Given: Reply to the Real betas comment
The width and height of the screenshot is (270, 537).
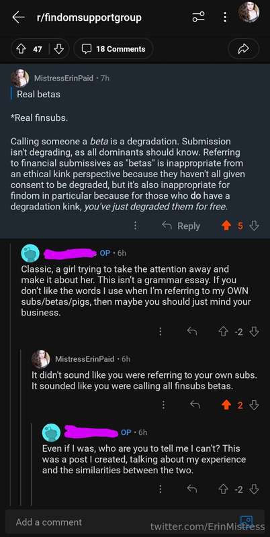Looking at the screenshot, I should pos(181,226).
